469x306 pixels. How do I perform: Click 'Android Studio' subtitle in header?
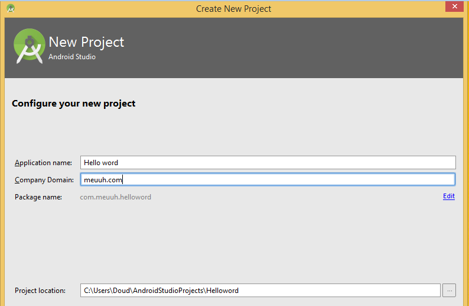[72, 57]
